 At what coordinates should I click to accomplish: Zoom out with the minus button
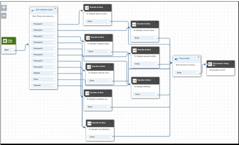[x=4, y=16]
